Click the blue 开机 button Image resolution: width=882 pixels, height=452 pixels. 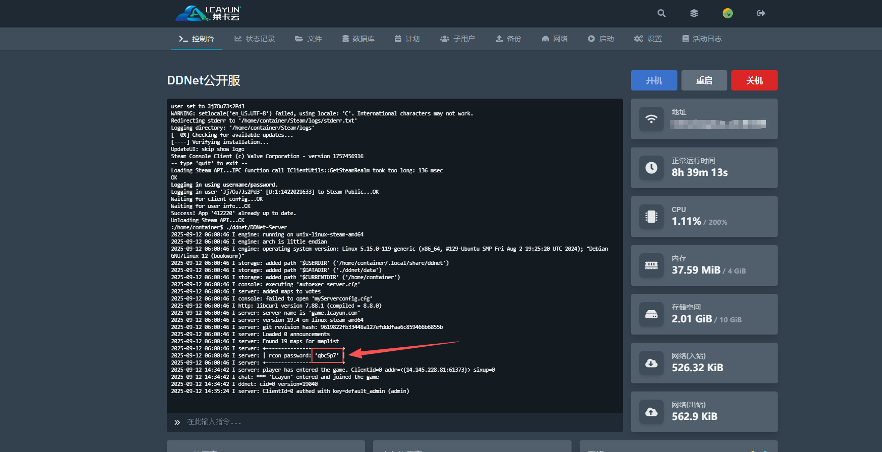[x=654, y=80]
